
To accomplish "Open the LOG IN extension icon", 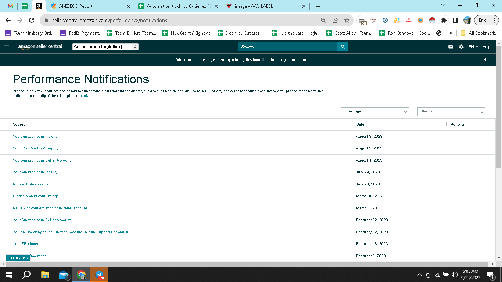I will pyautogui.click(x=373, y=20).
